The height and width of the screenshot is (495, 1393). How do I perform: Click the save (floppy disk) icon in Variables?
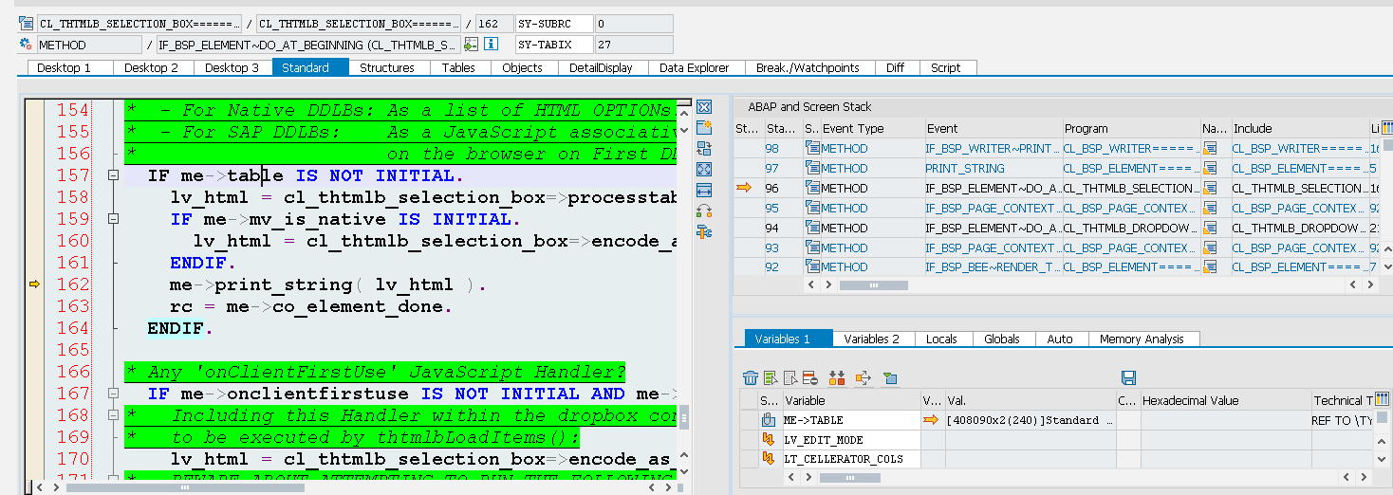pyautogui.click(x=1128, y=377)
